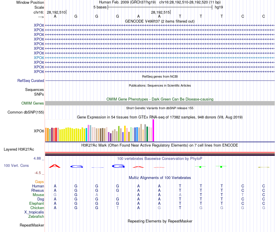
Task: Click the Scale label
Action: (39, 7)
